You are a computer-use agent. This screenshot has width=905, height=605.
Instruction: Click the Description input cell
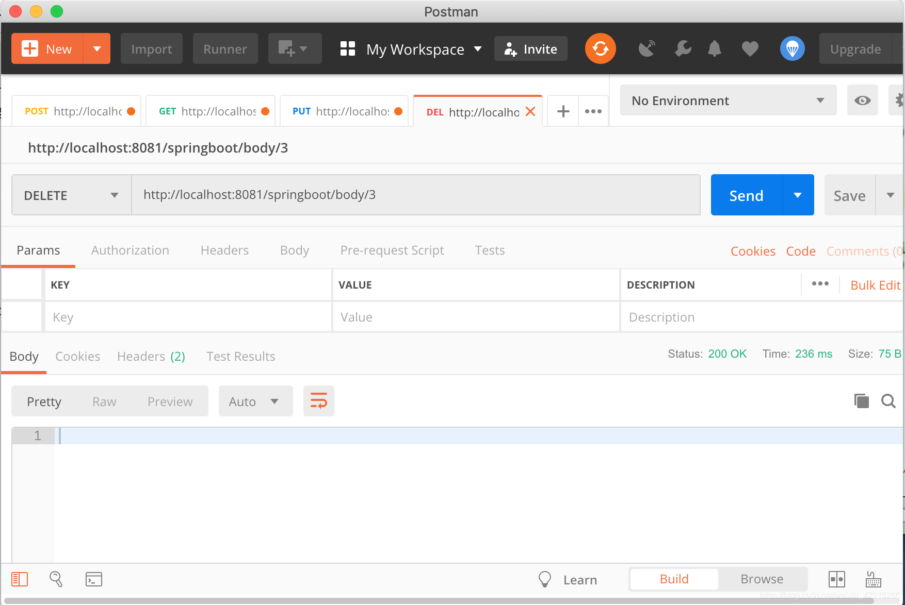762,317
